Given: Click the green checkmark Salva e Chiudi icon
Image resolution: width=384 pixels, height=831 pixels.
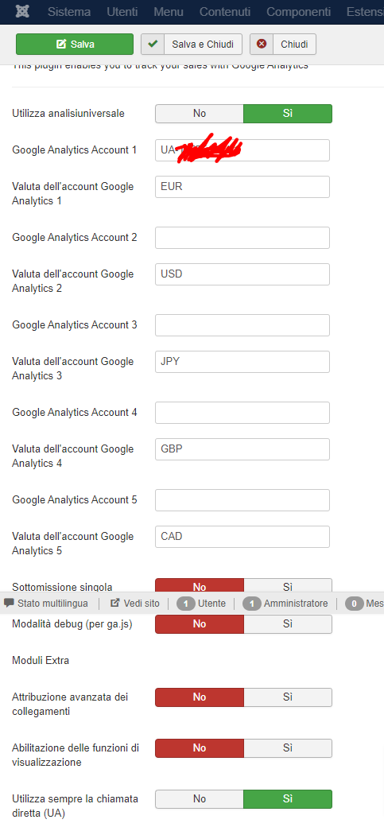Looking at the screenshot, I should click(153, 44).
